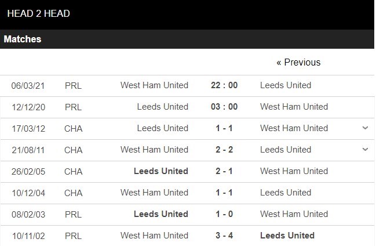
Task: Click the 22 : 00 match time
Action: (x=224, y=85)
